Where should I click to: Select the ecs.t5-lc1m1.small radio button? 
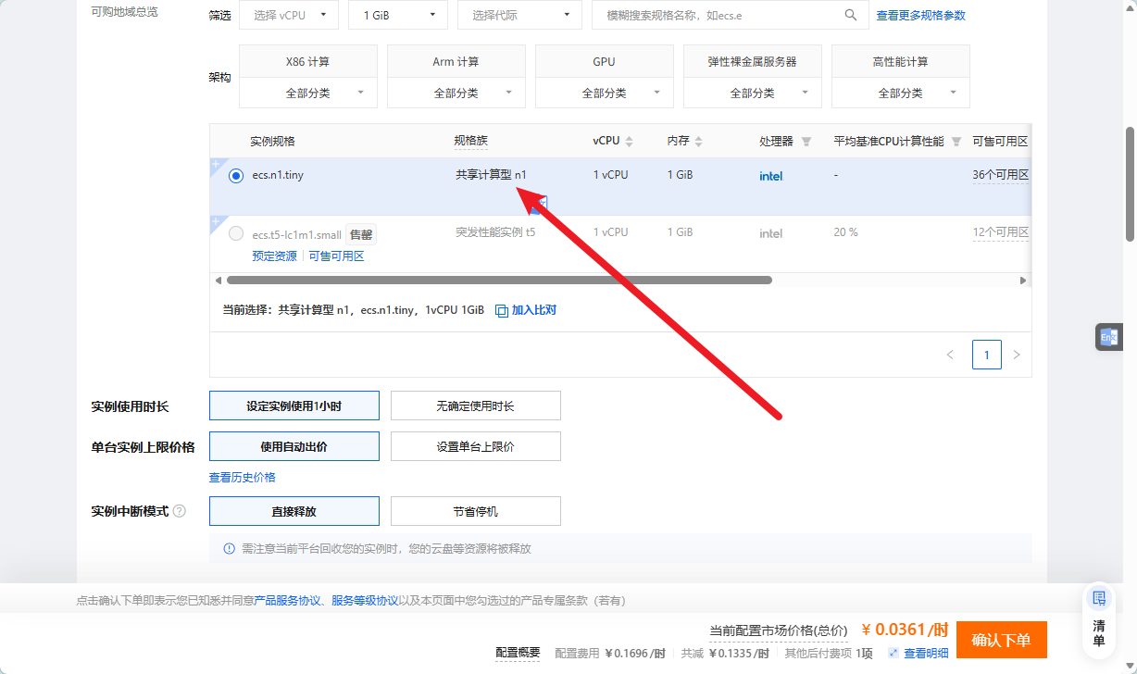click(x=236, y=233)
